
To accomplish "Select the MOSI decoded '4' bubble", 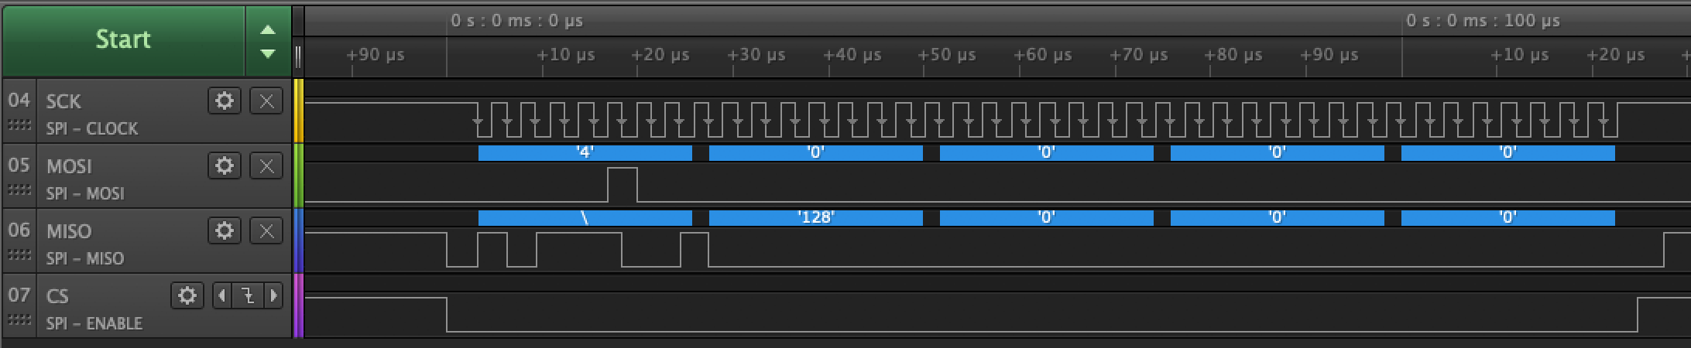I will (585, 152).
